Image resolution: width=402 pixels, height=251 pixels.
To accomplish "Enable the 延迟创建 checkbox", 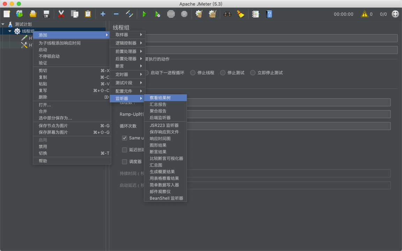I will [125, 150].
